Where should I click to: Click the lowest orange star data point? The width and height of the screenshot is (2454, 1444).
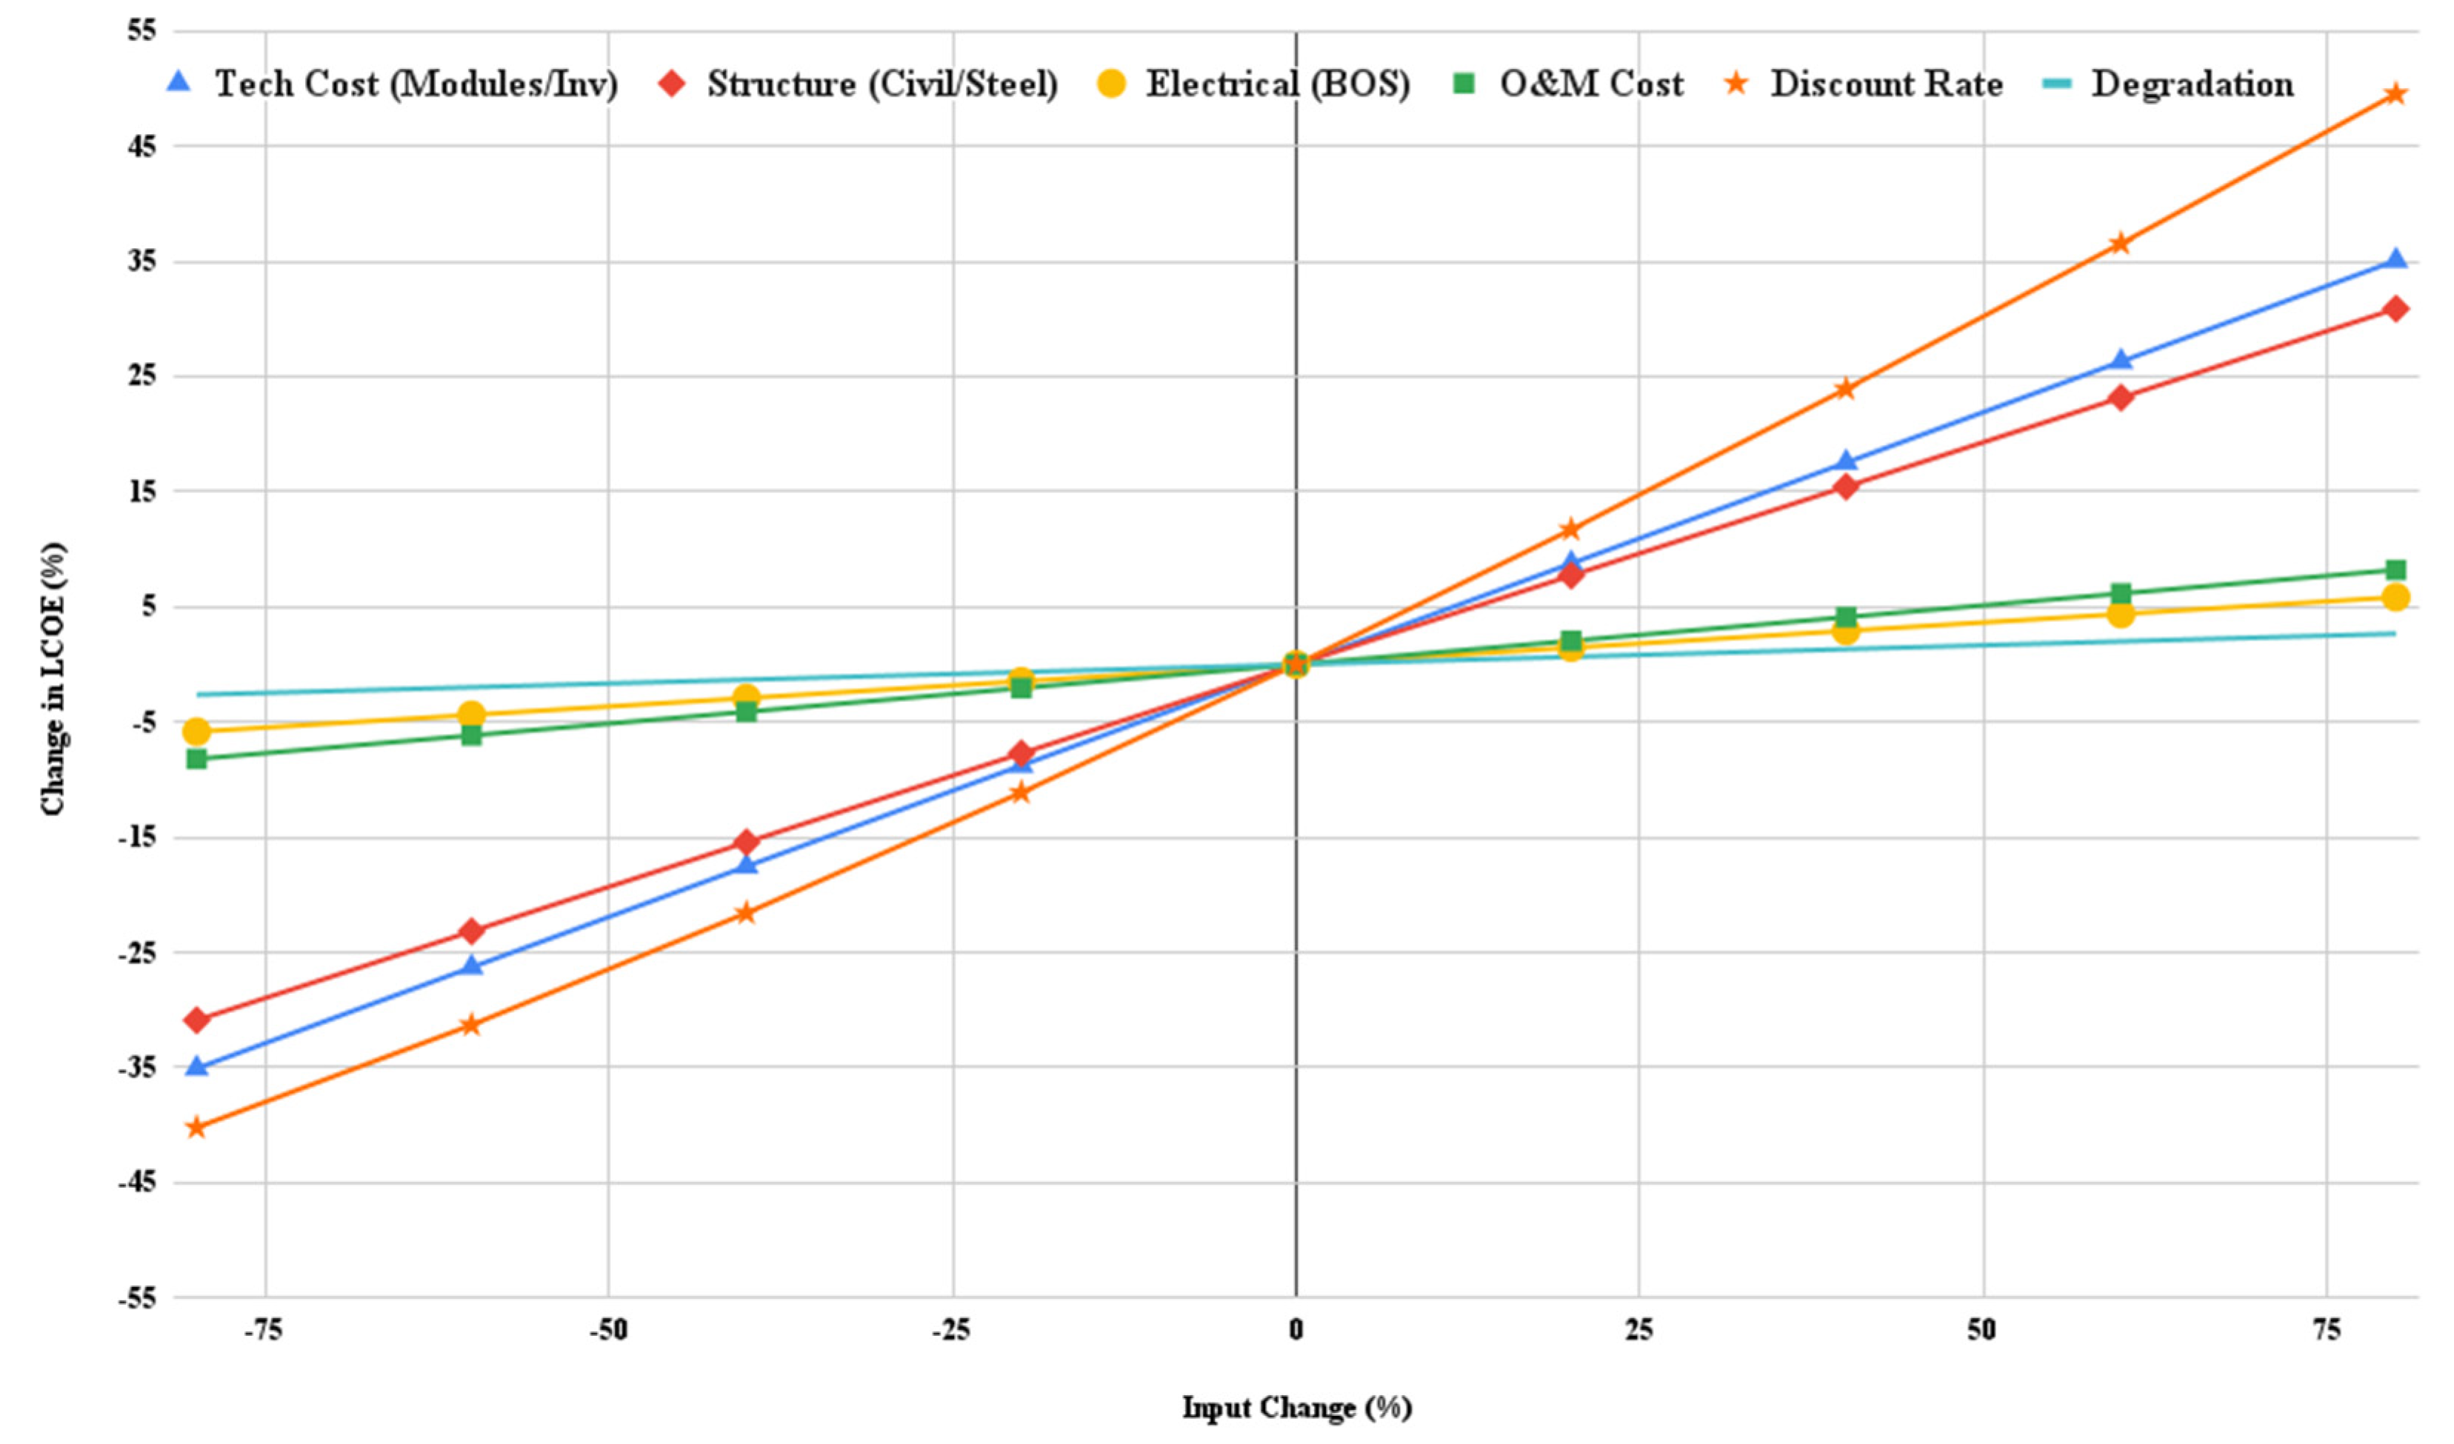point(197,1128)
